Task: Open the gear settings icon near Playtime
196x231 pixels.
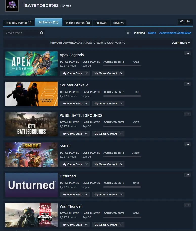Action: [x=128, y=33]
